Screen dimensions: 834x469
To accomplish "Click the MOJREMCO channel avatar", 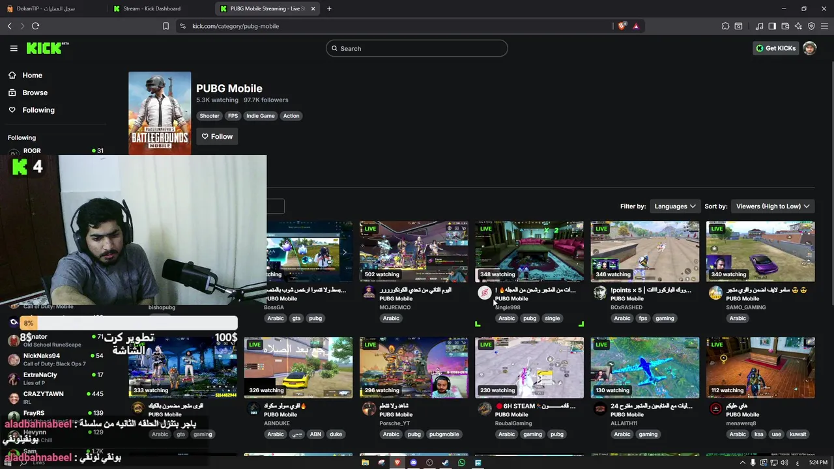I will pos(369,292).
